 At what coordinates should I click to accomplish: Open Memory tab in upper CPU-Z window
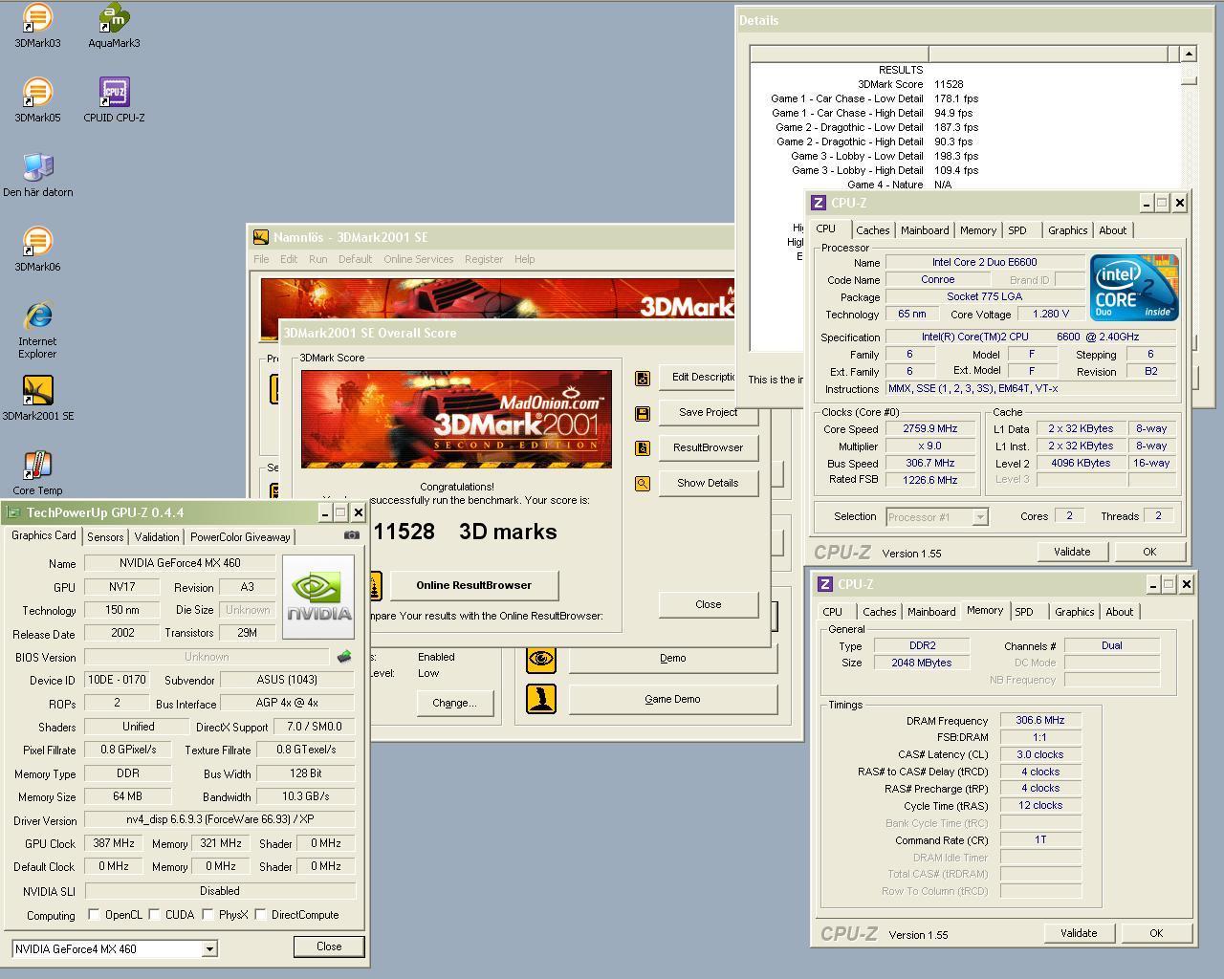pos(978,230)
